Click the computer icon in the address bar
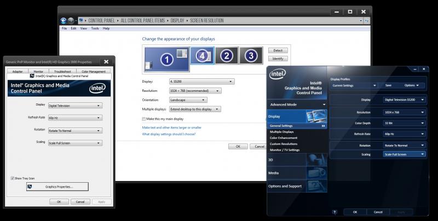Image resolution: width=438 pixels, height=221 pixels. (81, 20)
